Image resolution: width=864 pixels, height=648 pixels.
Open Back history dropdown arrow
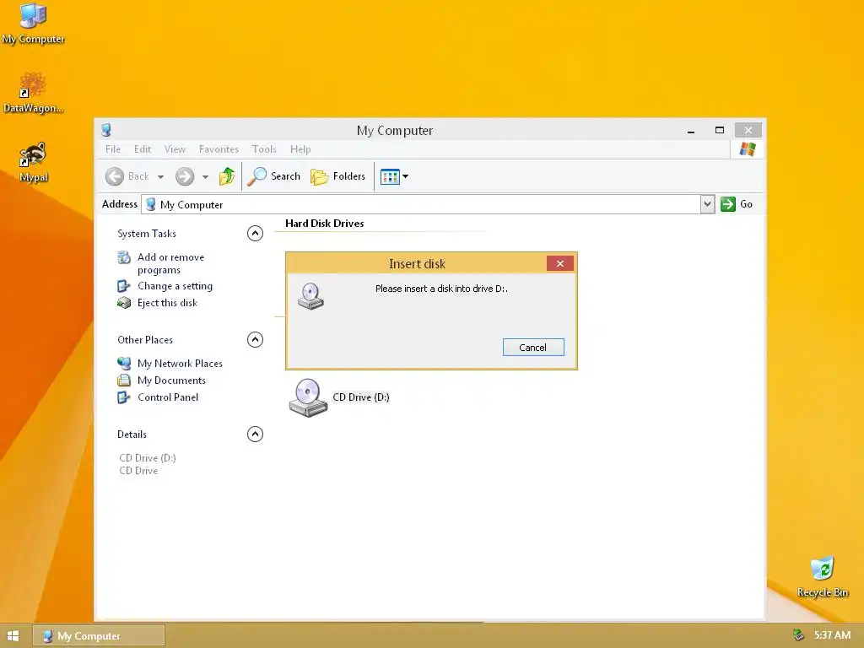(x=160, y=177)
